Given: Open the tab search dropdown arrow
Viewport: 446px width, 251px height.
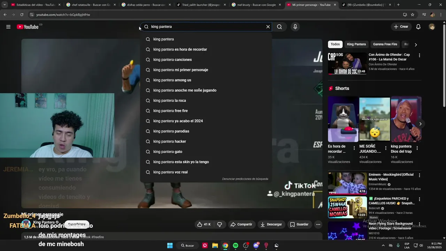Looking at the screenshot, I should pos(4,5).
